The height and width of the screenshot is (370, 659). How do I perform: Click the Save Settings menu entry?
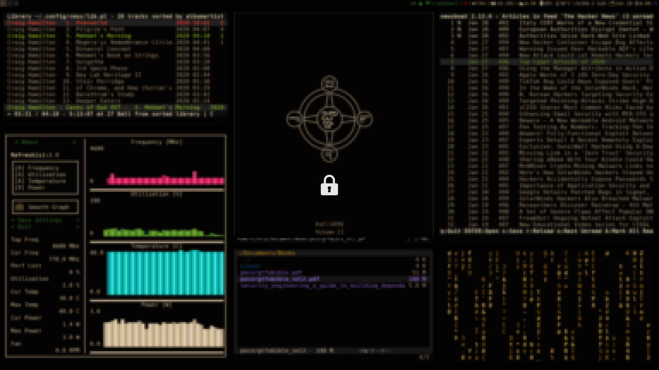tap(39, 220)
